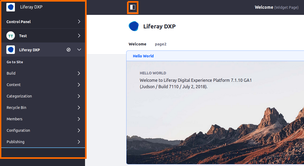Click the Go to Site link
The image size is (304, 166).
(x=15, y=62)
